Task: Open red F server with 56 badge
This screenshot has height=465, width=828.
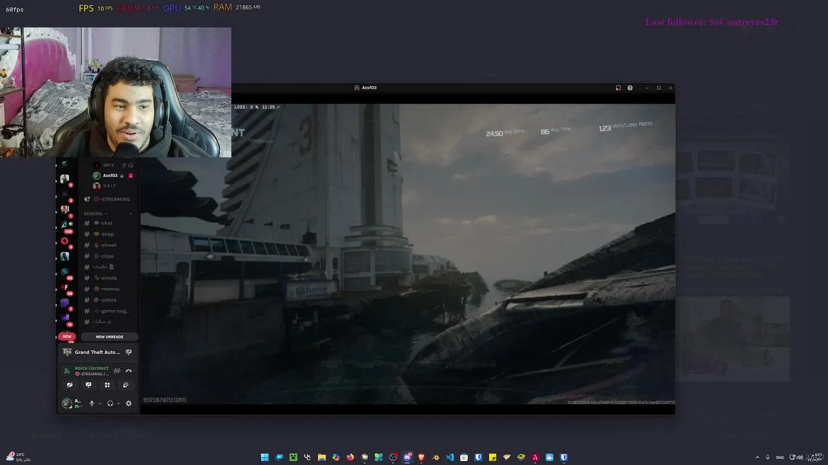Action: 65,287
